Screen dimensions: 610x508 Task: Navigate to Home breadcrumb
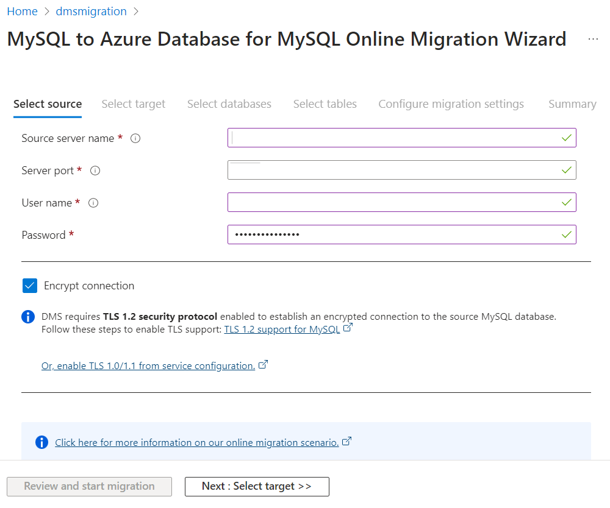22,11
